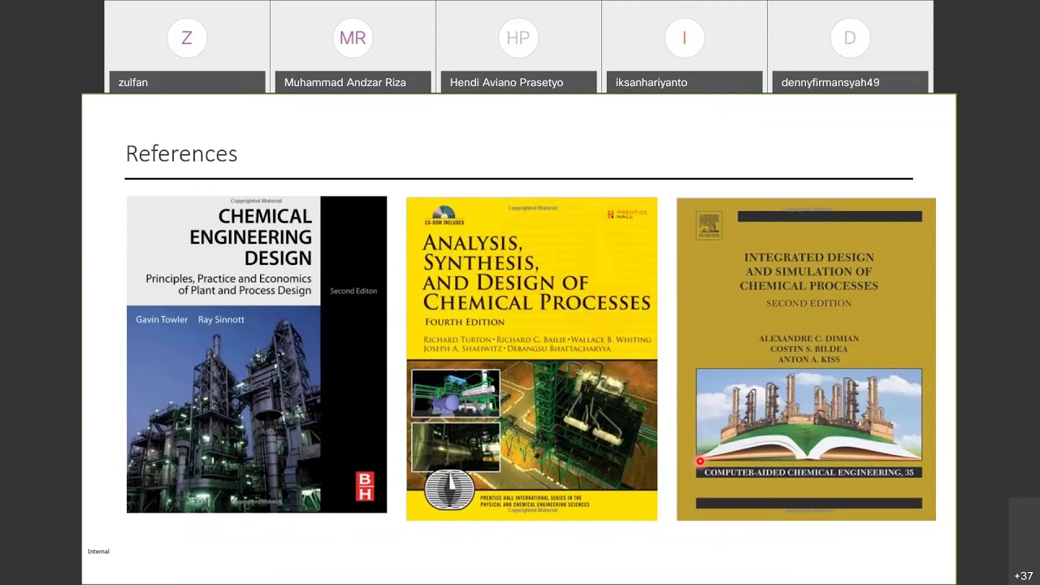
Task: Click the References slide heading
Action: click(181, 154)
